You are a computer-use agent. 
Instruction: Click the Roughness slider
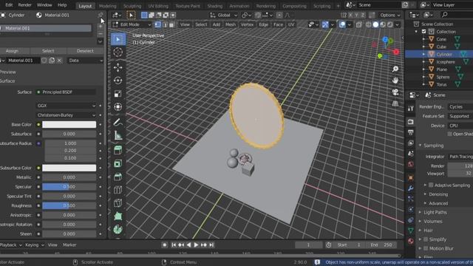pyautogui.click(x=69, y=205)
